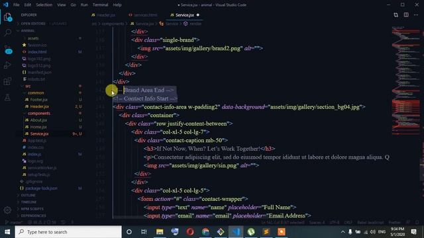Open Home.jsx in the explorer
The image size is (424, 238).
[x=38, y=127]
